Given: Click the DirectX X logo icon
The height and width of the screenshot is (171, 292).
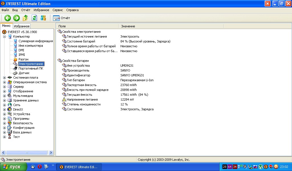Looking at the screenshot, I should click(x=10, y=110).
